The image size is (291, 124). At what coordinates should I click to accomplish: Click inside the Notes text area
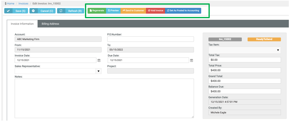(x=104, y=98)
